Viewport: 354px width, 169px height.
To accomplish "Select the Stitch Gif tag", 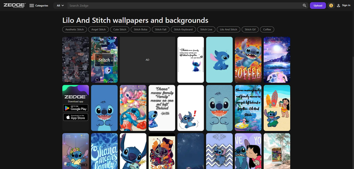I will pyautogui.click(x=250, y=29).
